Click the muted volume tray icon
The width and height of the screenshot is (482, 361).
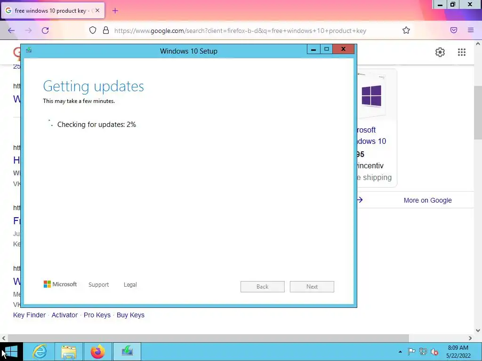(434, 352)
